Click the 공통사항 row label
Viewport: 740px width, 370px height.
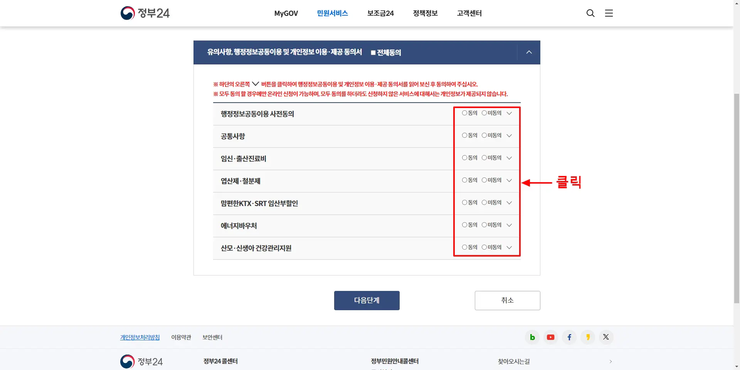pyautogui.click(x=233, y=136)
